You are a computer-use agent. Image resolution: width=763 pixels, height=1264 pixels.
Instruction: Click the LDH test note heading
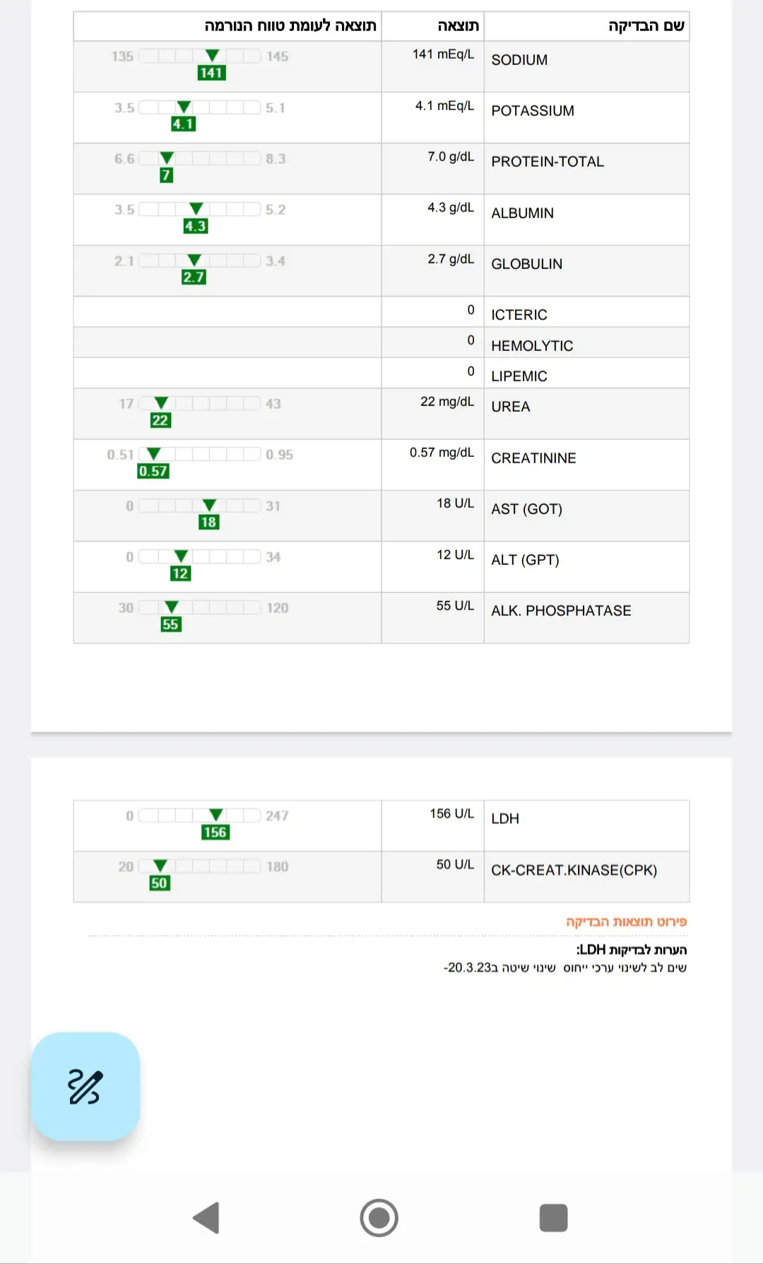pyautogui.click(x=631, y=950)
